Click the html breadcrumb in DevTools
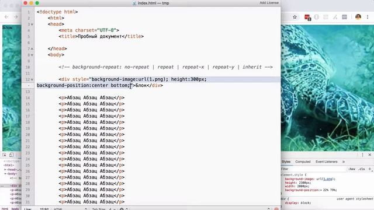The width and height of the screenshot is (374, 210). 5,209
